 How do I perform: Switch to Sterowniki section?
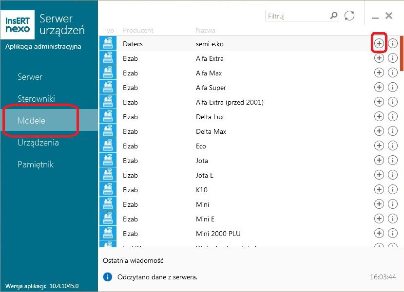[x=36, y=99]
